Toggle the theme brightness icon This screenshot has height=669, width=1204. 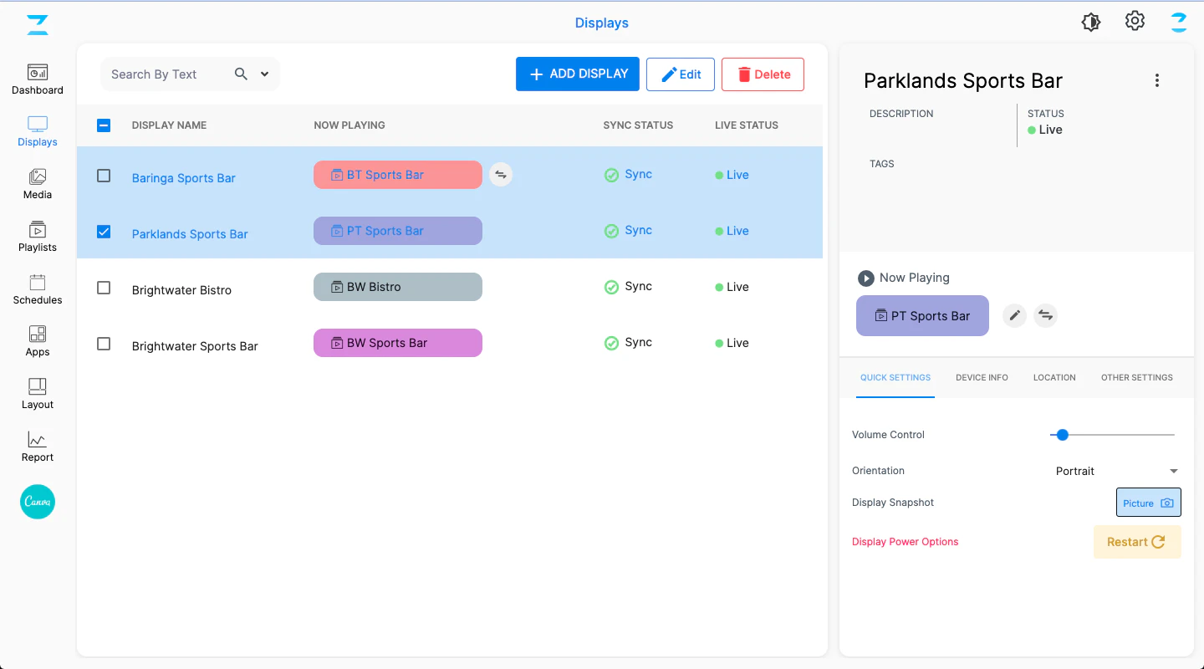[x=1091, y=23]
